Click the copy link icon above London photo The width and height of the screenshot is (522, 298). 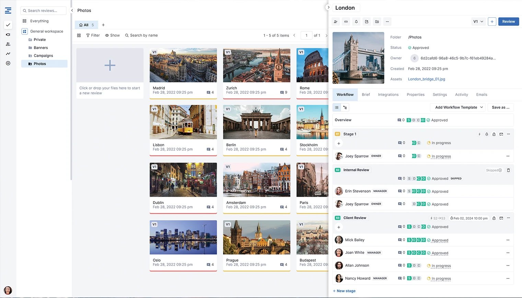pyautogui.click(x=346, y=21)
